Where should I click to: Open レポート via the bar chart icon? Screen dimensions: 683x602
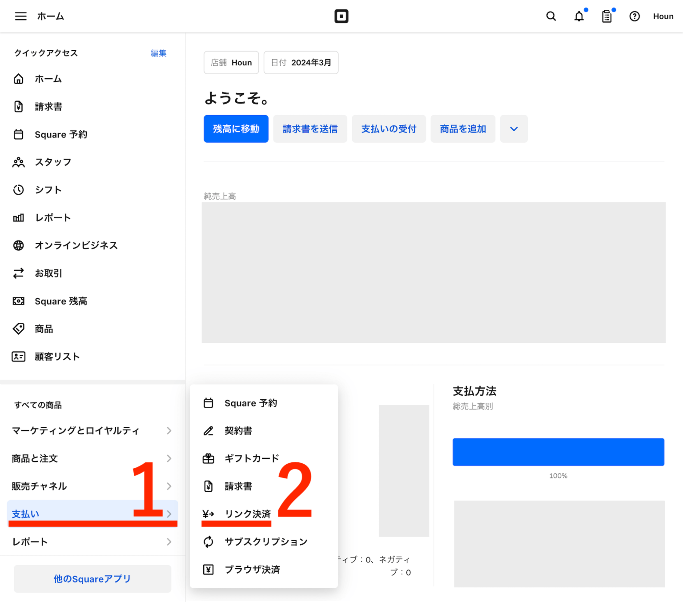click(18, 217)
